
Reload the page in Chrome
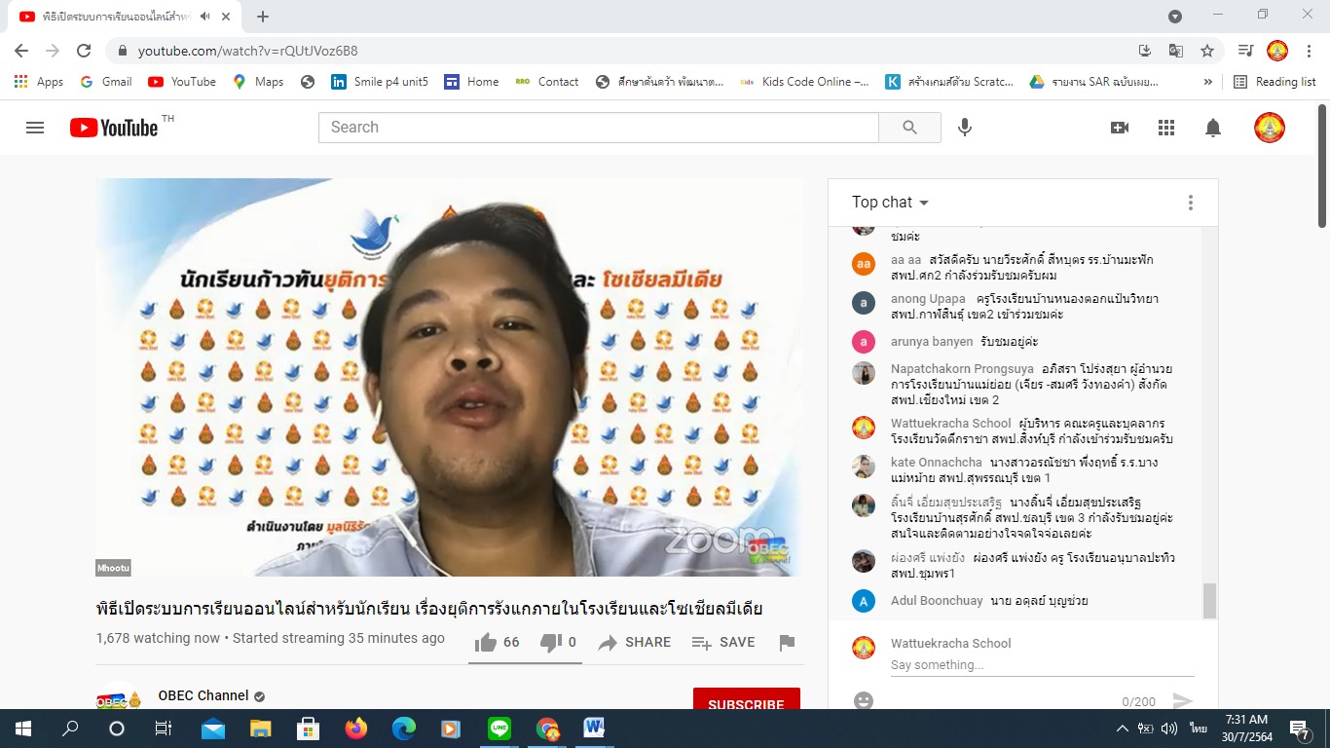84,51
